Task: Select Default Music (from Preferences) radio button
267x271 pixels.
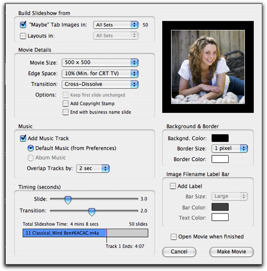Action: coord(30,148)
